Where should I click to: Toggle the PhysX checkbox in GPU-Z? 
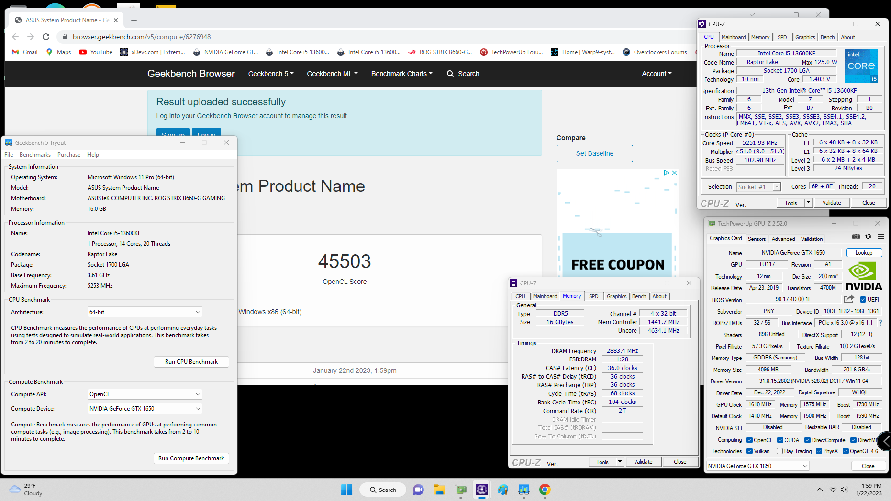tap(819, 451)
